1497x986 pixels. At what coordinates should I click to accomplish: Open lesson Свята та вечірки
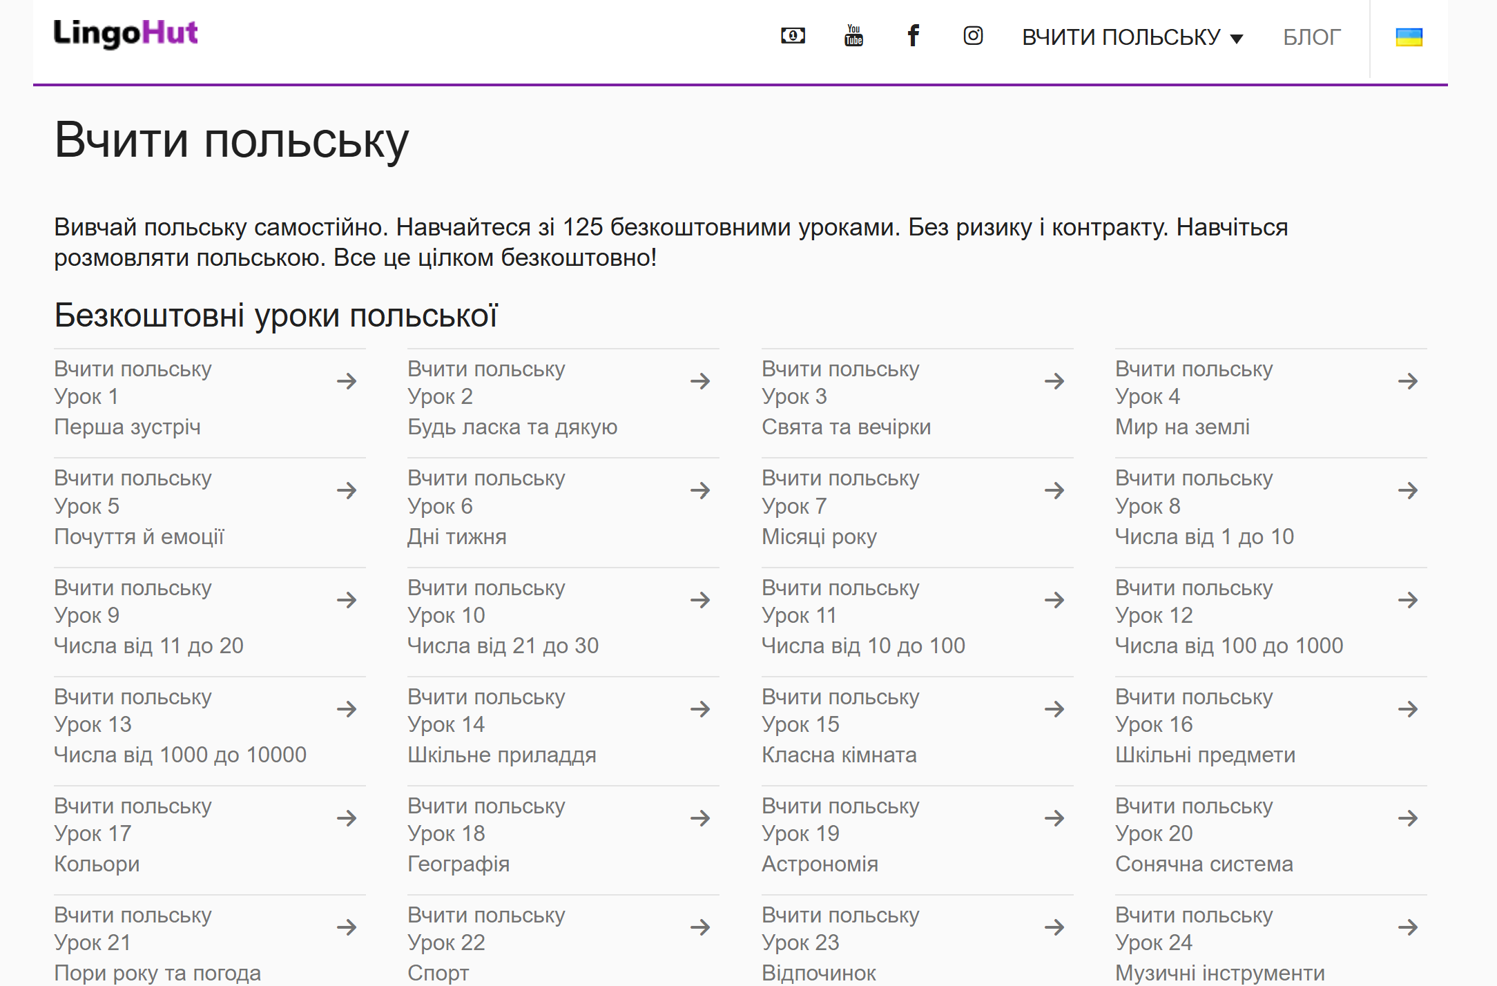(x=846, y=427)
